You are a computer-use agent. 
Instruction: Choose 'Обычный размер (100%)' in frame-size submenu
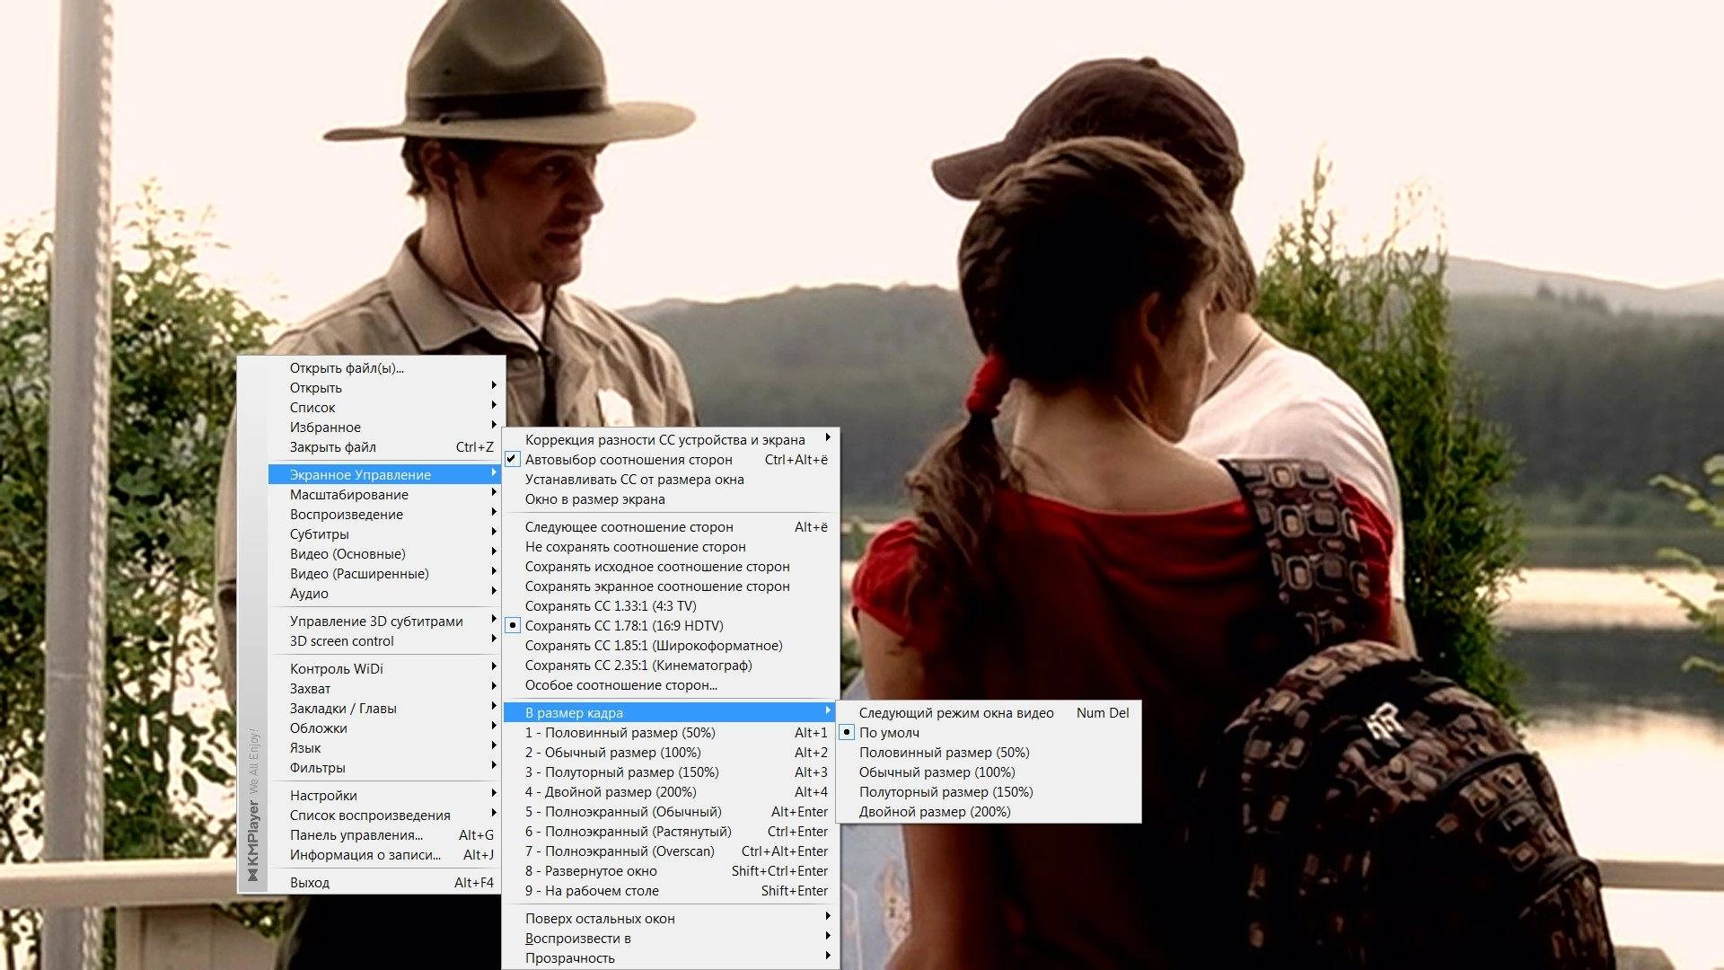pyautogui.click(x=989, y=772)
